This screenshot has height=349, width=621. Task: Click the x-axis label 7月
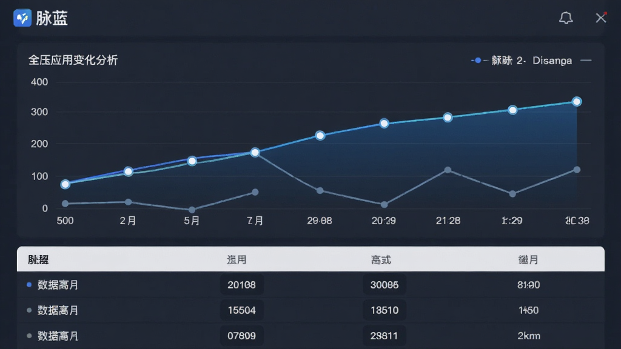255,221
